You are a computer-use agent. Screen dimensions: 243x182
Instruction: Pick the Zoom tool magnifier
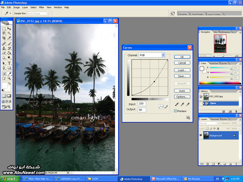pos(9,78)
